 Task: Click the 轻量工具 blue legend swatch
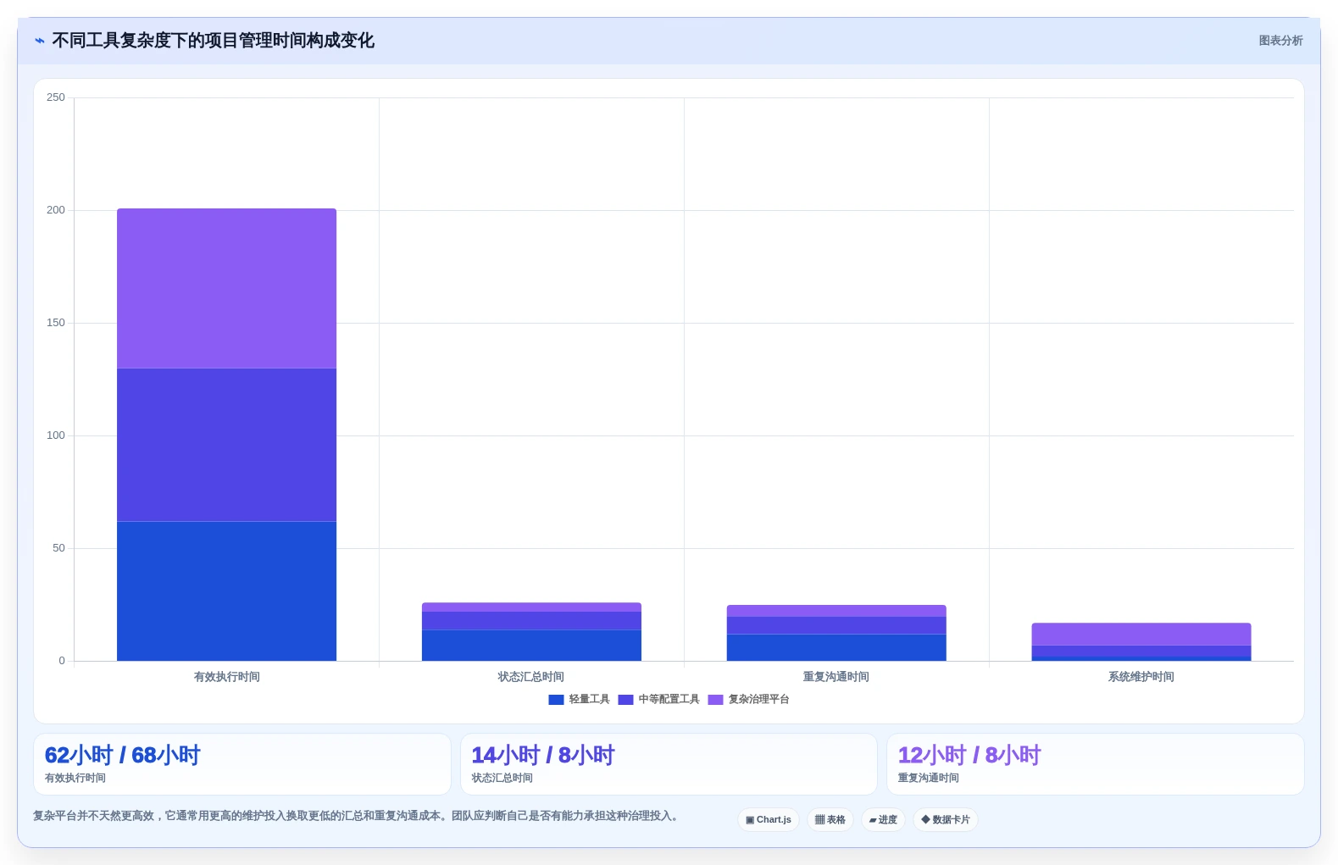tap(556, 700)
